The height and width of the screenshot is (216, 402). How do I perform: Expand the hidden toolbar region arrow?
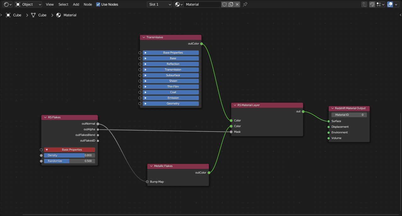pyautogui.click(x=1, y=15)
